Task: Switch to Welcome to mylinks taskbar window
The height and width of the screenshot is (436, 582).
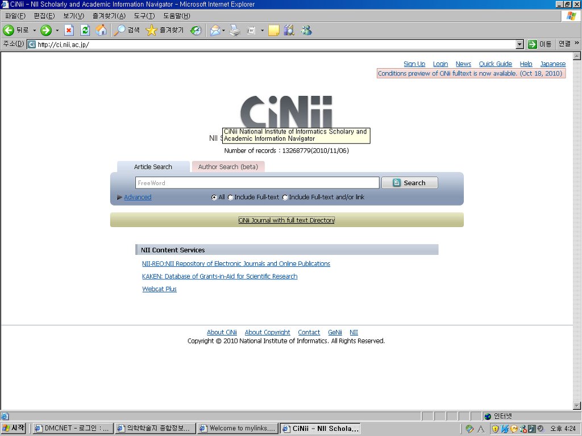Action: click(x=238, y=429)
